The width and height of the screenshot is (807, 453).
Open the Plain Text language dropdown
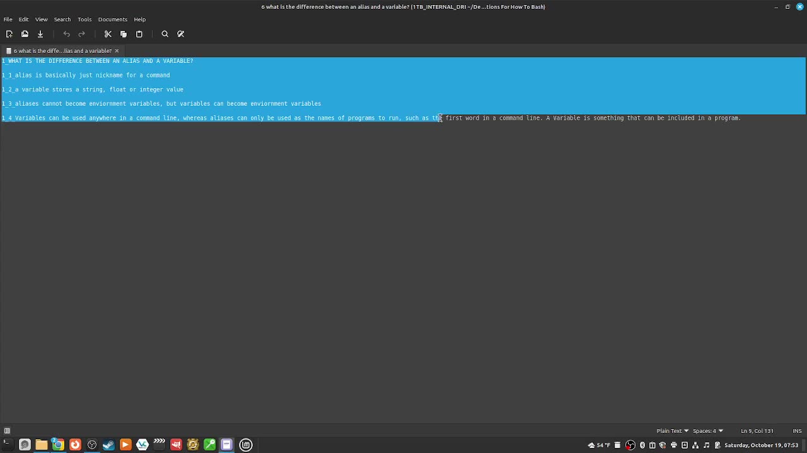coord(672,431)
